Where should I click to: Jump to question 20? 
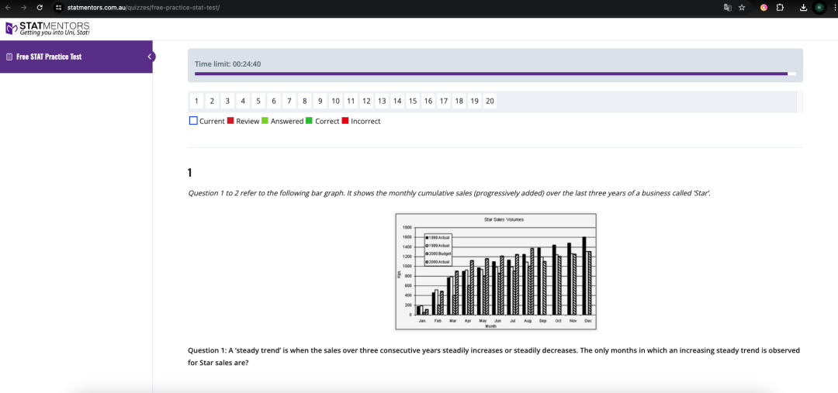[x=490, y=101]
